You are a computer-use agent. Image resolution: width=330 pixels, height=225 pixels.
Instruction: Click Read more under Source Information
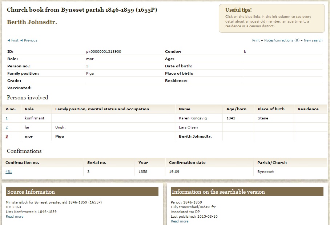(15, 217)
